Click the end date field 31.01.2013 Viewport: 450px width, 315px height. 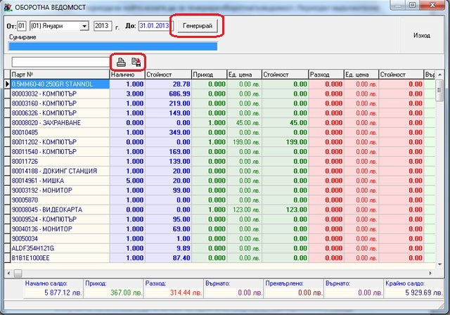coord(155,26)
